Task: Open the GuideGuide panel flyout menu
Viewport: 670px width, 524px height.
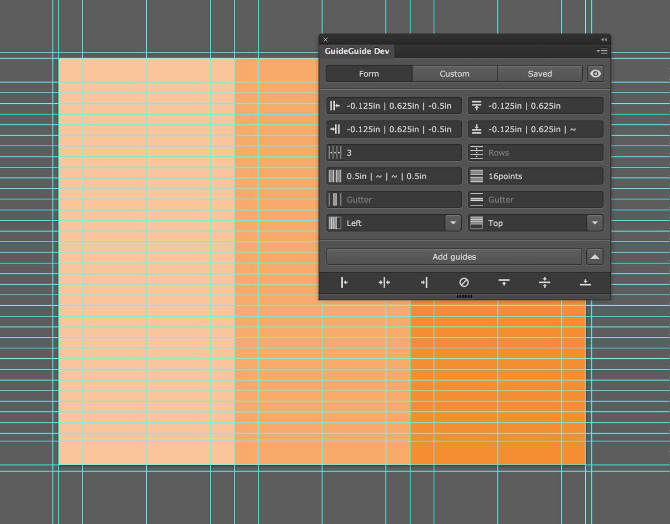Action: tap(602, 51)
